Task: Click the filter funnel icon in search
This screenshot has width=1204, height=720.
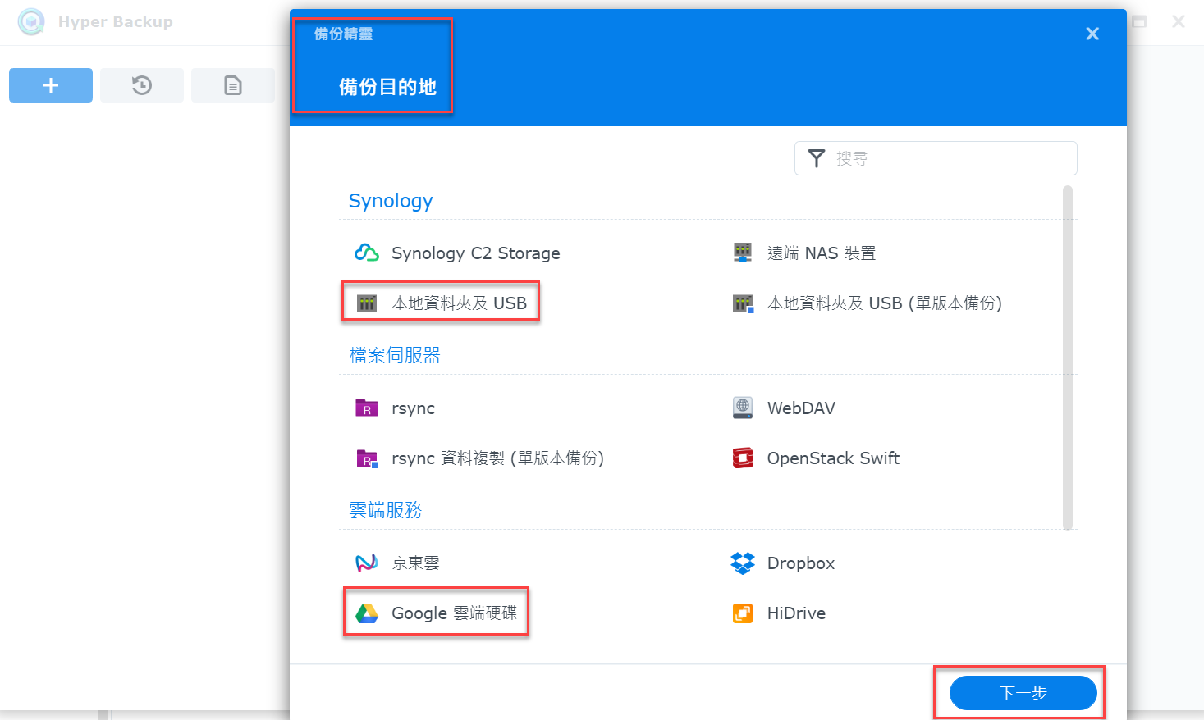Action: tap(817, 158)
